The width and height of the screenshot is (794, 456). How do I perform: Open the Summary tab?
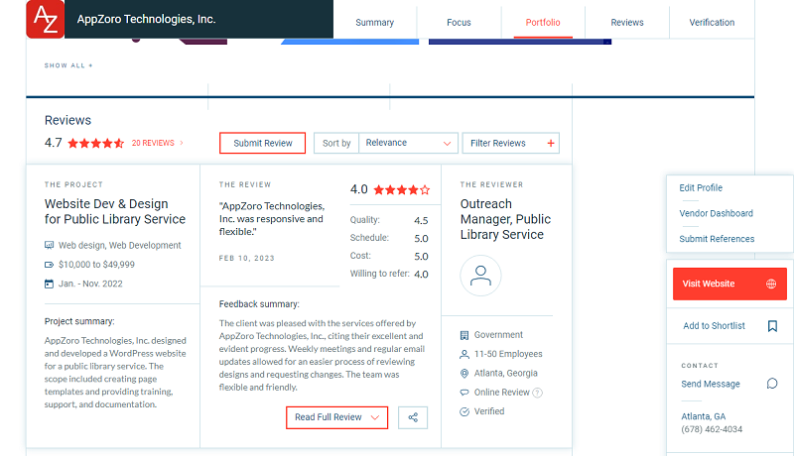click(x=375, y=22)
